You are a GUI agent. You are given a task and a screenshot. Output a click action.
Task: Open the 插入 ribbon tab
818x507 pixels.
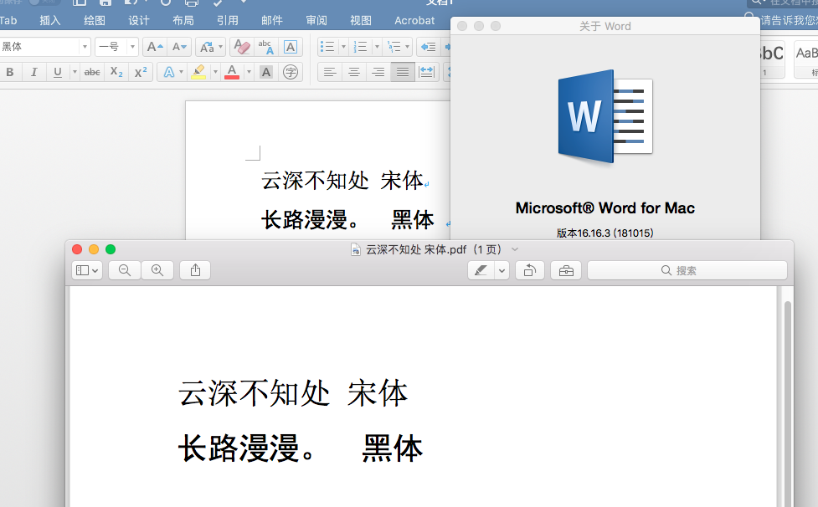(50, 20)
